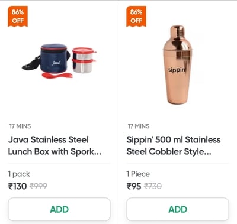The width and height of the screenshot is (237, 224).
Task: Select the 1 pack quantity label
Action: pyautogui.click(x=19, y=174)
